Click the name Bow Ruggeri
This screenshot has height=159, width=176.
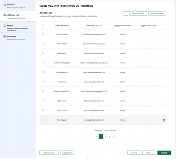coord(62,120)
